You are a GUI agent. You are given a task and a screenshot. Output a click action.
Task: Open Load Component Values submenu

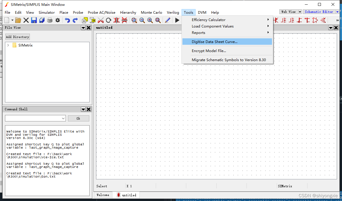(x=227, y=26)
